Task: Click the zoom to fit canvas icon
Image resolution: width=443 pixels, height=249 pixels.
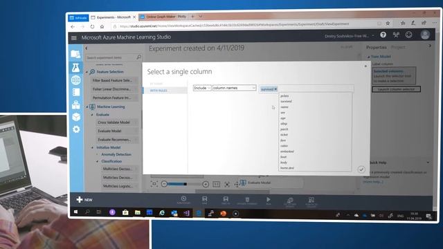Action: [x=154, y=184]
